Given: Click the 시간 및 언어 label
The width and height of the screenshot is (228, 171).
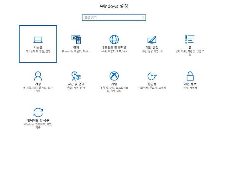Looking at the screenshot, I should 76,84.
